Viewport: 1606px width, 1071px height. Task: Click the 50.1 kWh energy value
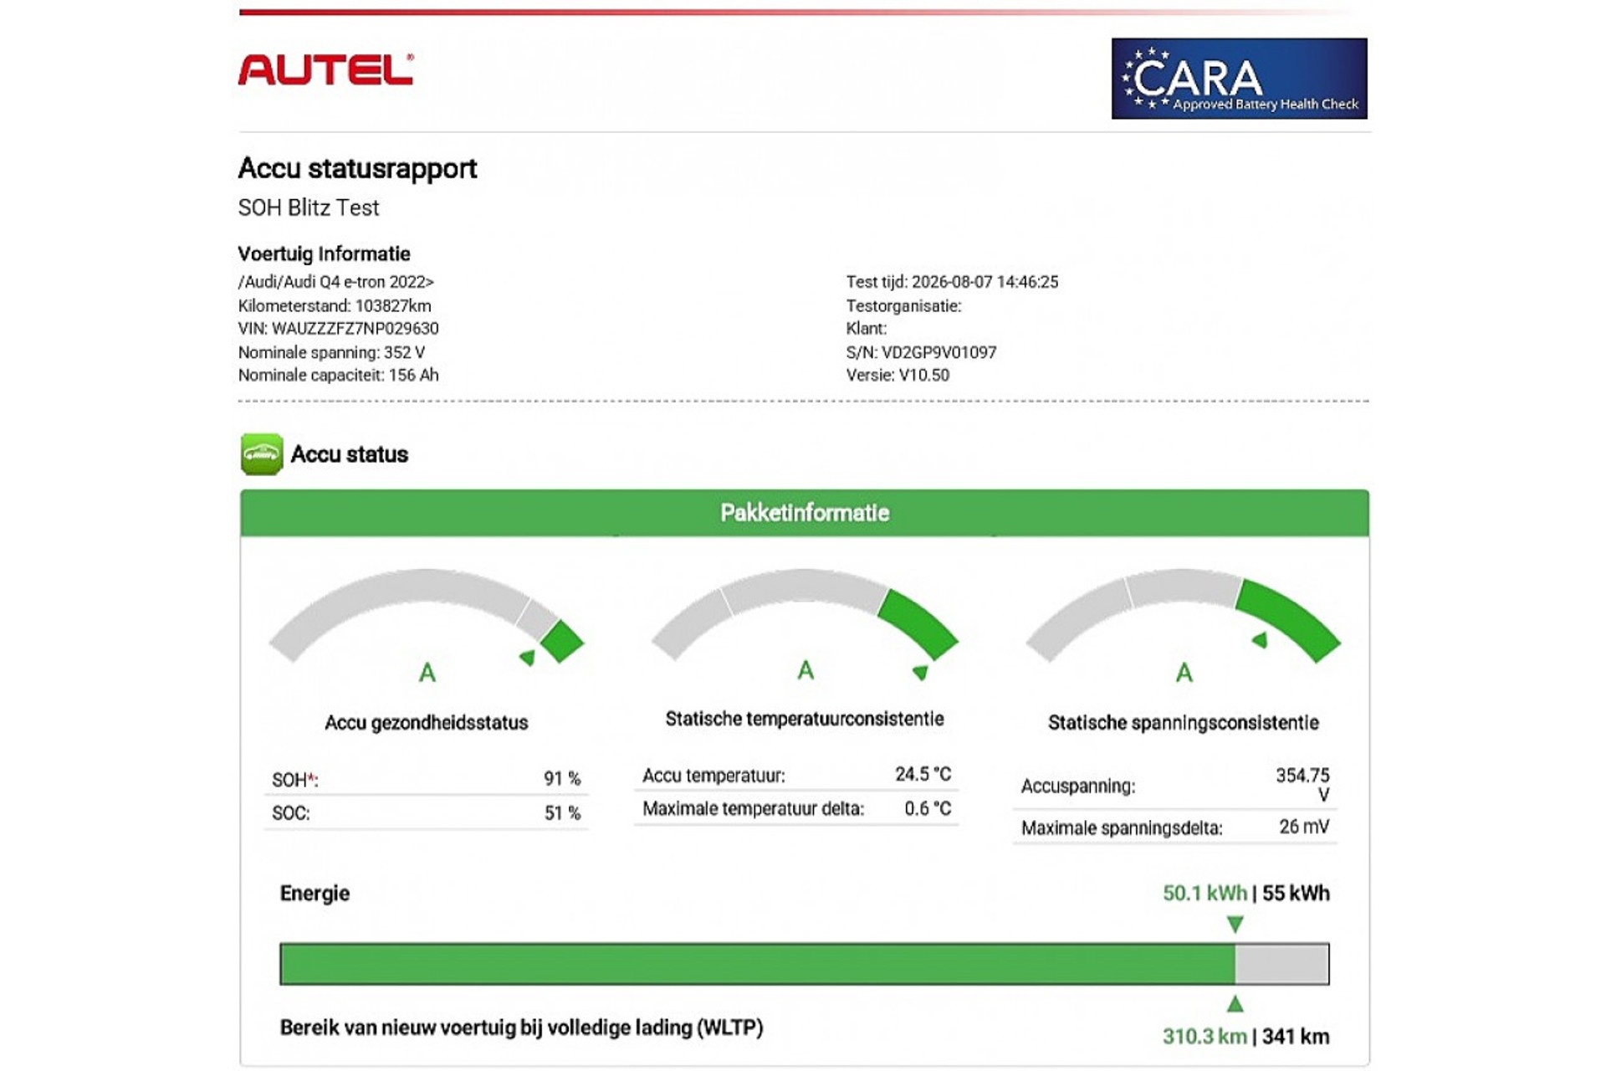[1204, 894]
